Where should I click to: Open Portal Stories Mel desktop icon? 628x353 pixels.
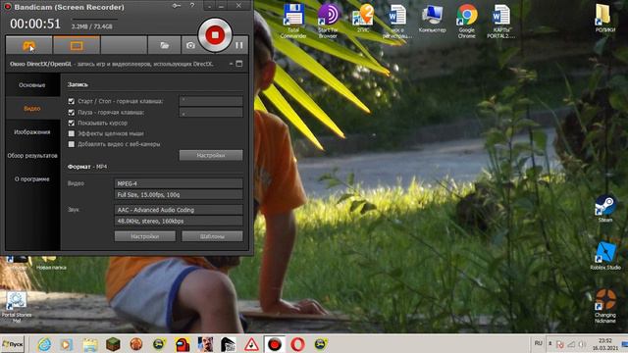click(x=17, y=307)
